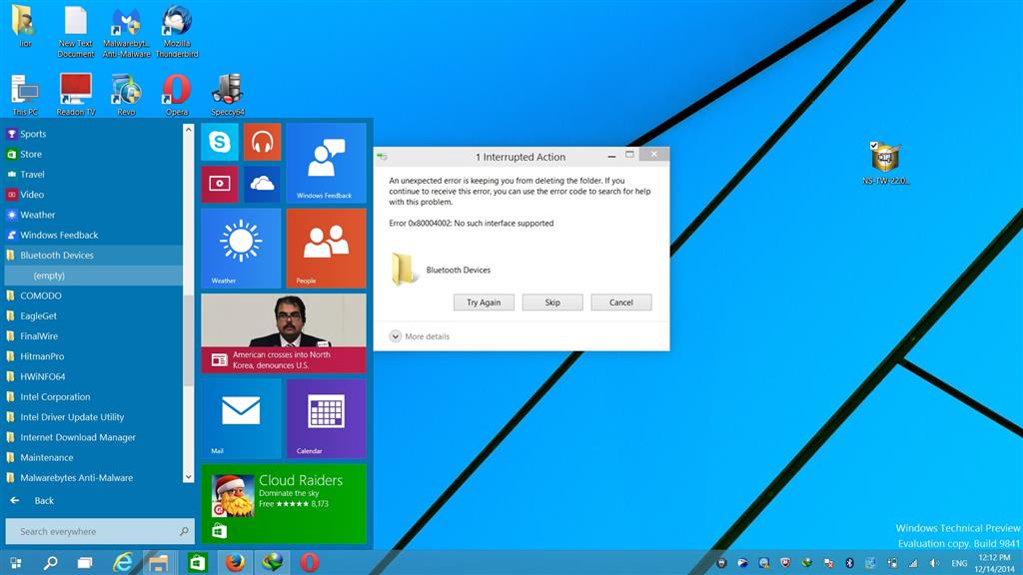Click the red shield tray icon

[785, 563]
